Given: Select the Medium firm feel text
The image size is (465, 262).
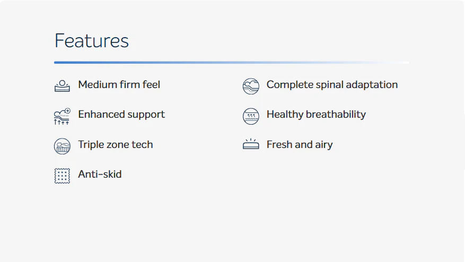Looking at the screenshot, I should coord(119,84).
